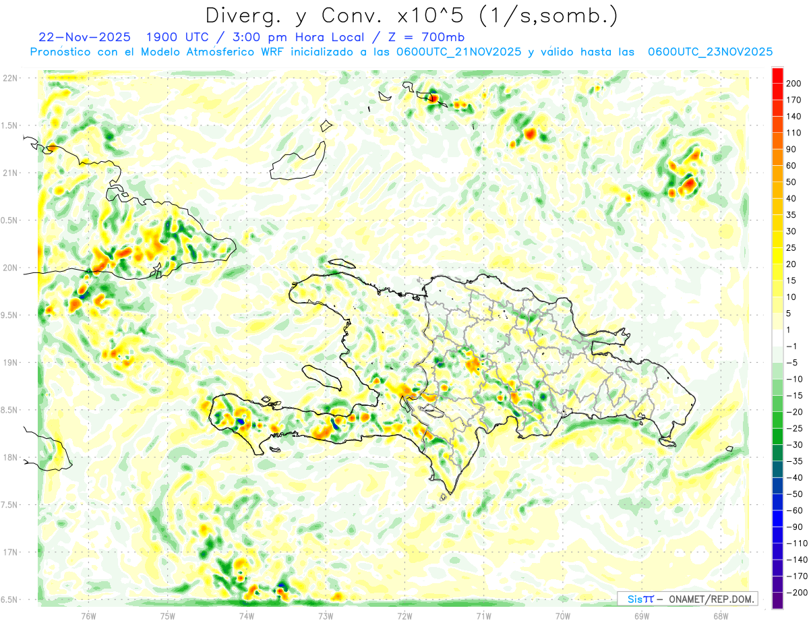809x625 pixels.
Task: Click the colorbar value "-1"
Action: (792, 346)
